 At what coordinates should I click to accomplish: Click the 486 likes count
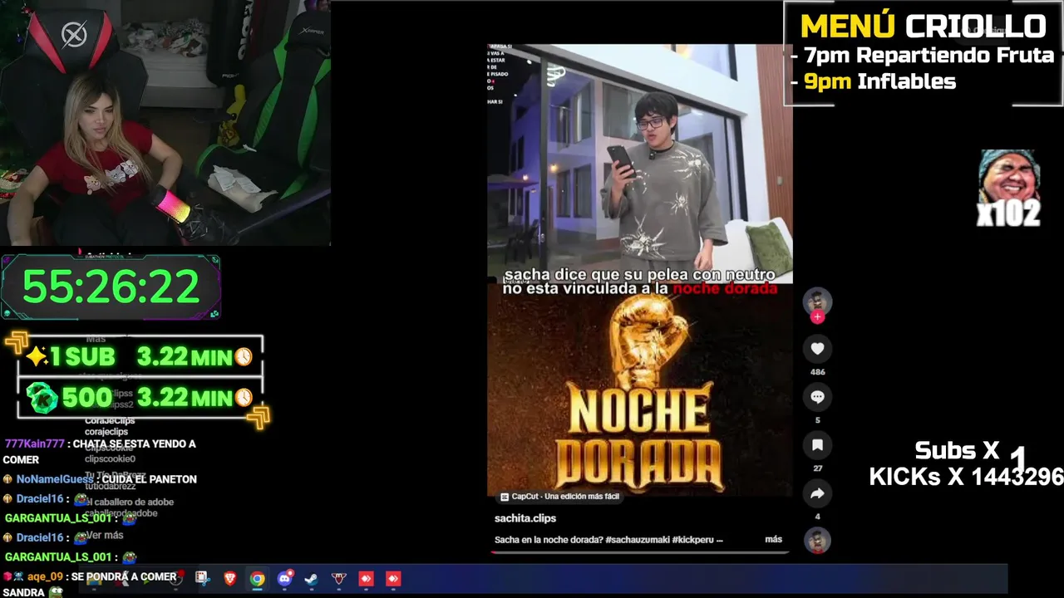pos(817,372)
